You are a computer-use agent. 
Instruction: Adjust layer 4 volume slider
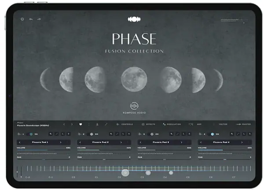[x=225, y=150]
